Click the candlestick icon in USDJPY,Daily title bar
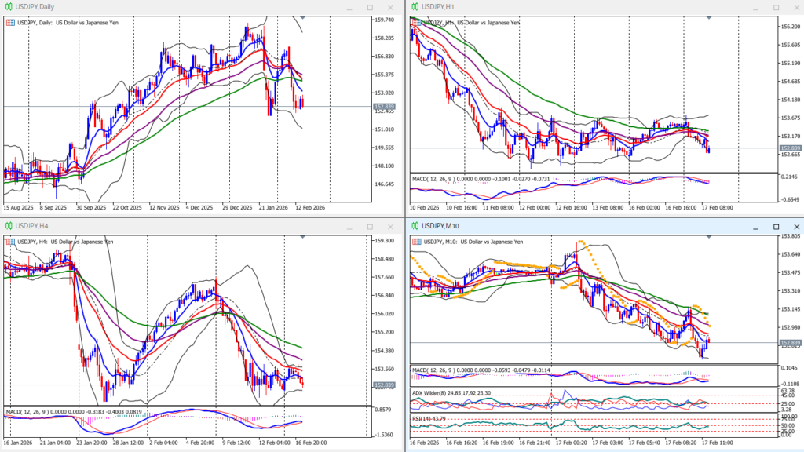The width and height of the screenshot is (804, 452). (9, 7)
